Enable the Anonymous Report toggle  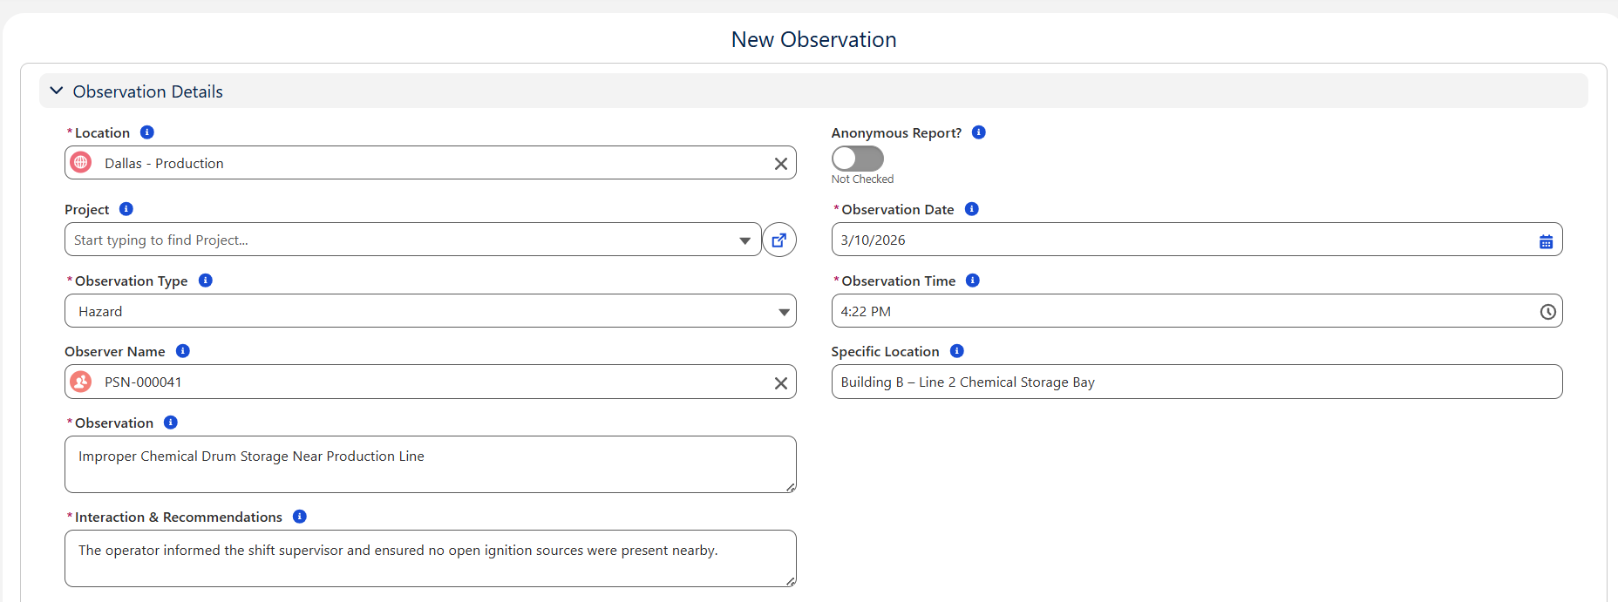point(857,159)
